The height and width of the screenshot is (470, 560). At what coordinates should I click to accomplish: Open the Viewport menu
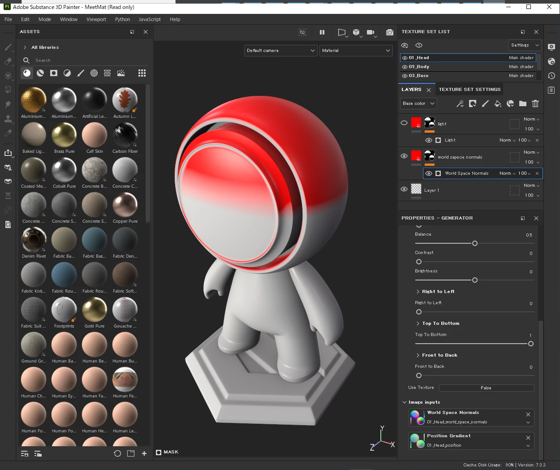96,19
